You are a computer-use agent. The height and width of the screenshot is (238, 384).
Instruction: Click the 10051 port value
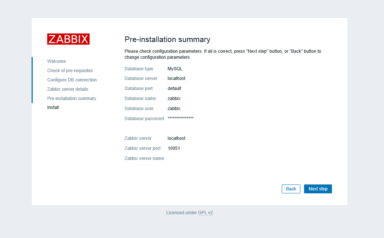click(x=174, y=148)
